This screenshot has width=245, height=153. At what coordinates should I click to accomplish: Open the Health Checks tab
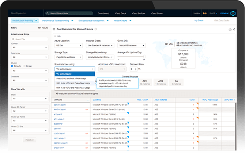point(122,20)
